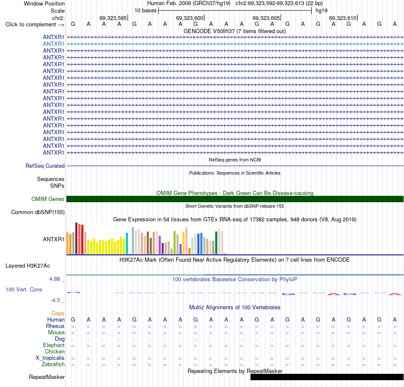
Task: Open the GTEx Gene Expression track title
Action: 235,220
